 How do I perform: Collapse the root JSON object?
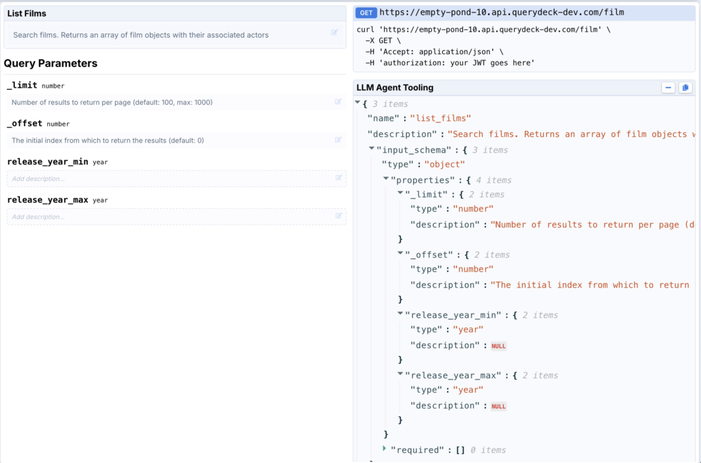pos(357,103)
